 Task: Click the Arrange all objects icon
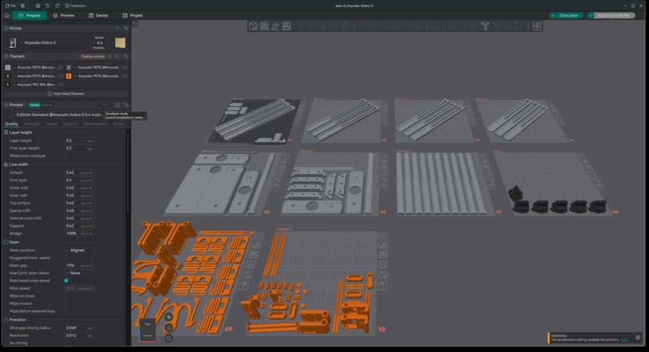(x=287, y=26)
